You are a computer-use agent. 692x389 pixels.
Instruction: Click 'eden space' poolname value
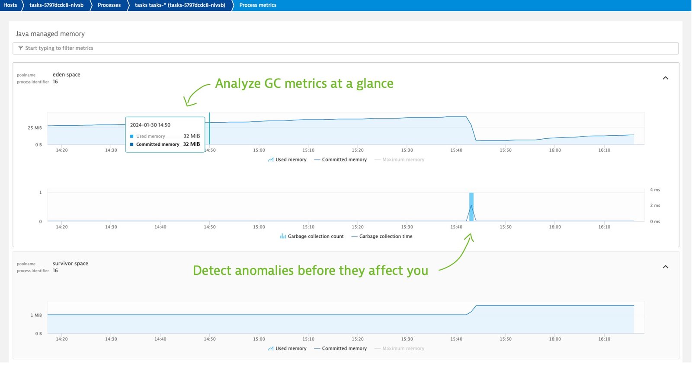coord(67,75)
